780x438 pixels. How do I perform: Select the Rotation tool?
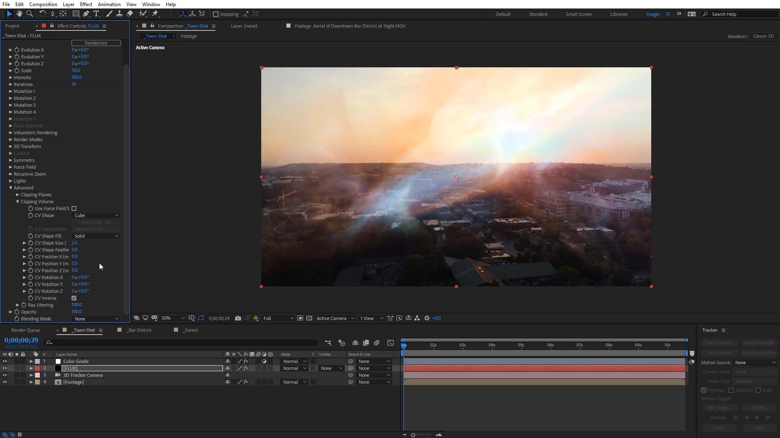pos(42,14)
